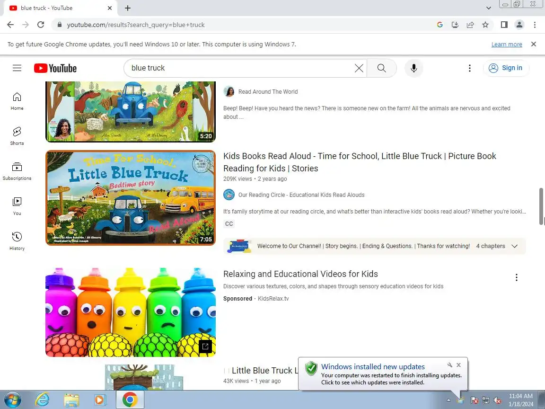Image resolution: width=545 pixels, height=409 pixels.
Task: Open the YouTube hamburger guide menu
Action: tap(17, 68)
